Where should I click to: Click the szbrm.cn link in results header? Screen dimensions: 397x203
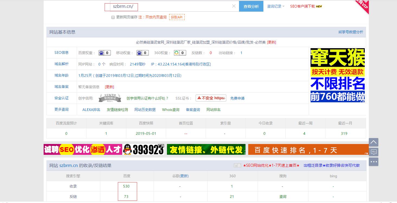(x=69, y=165)
